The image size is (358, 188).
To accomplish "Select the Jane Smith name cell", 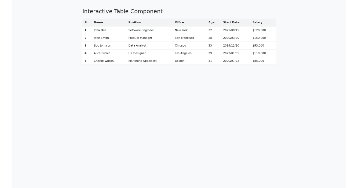I will pos(109,38).
